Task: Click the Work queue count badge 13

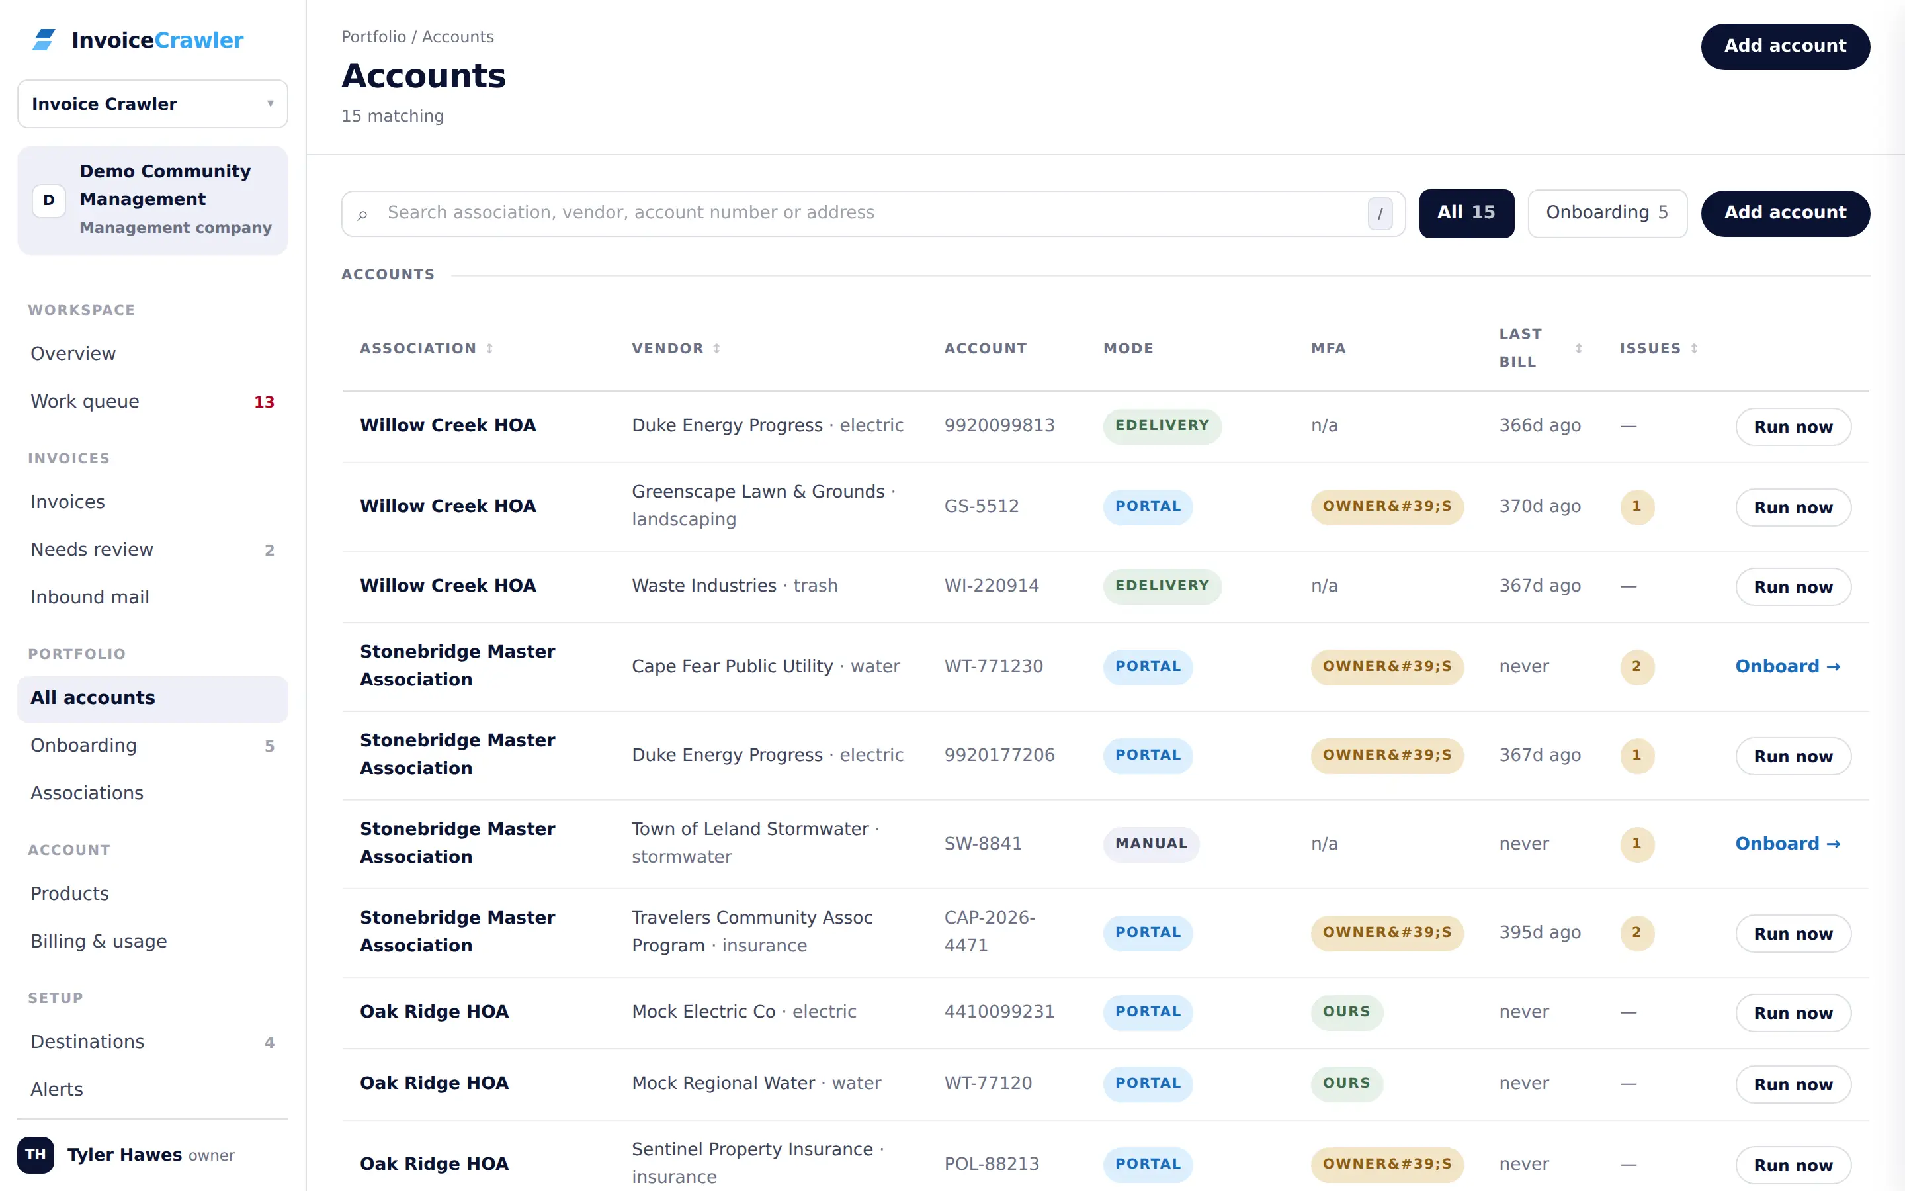Action: coord(264,402)
